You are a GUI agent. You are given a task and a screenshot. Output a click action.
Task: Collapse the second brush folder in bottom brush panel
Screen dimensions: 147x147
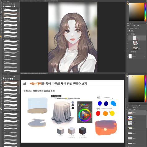(4, 112)
